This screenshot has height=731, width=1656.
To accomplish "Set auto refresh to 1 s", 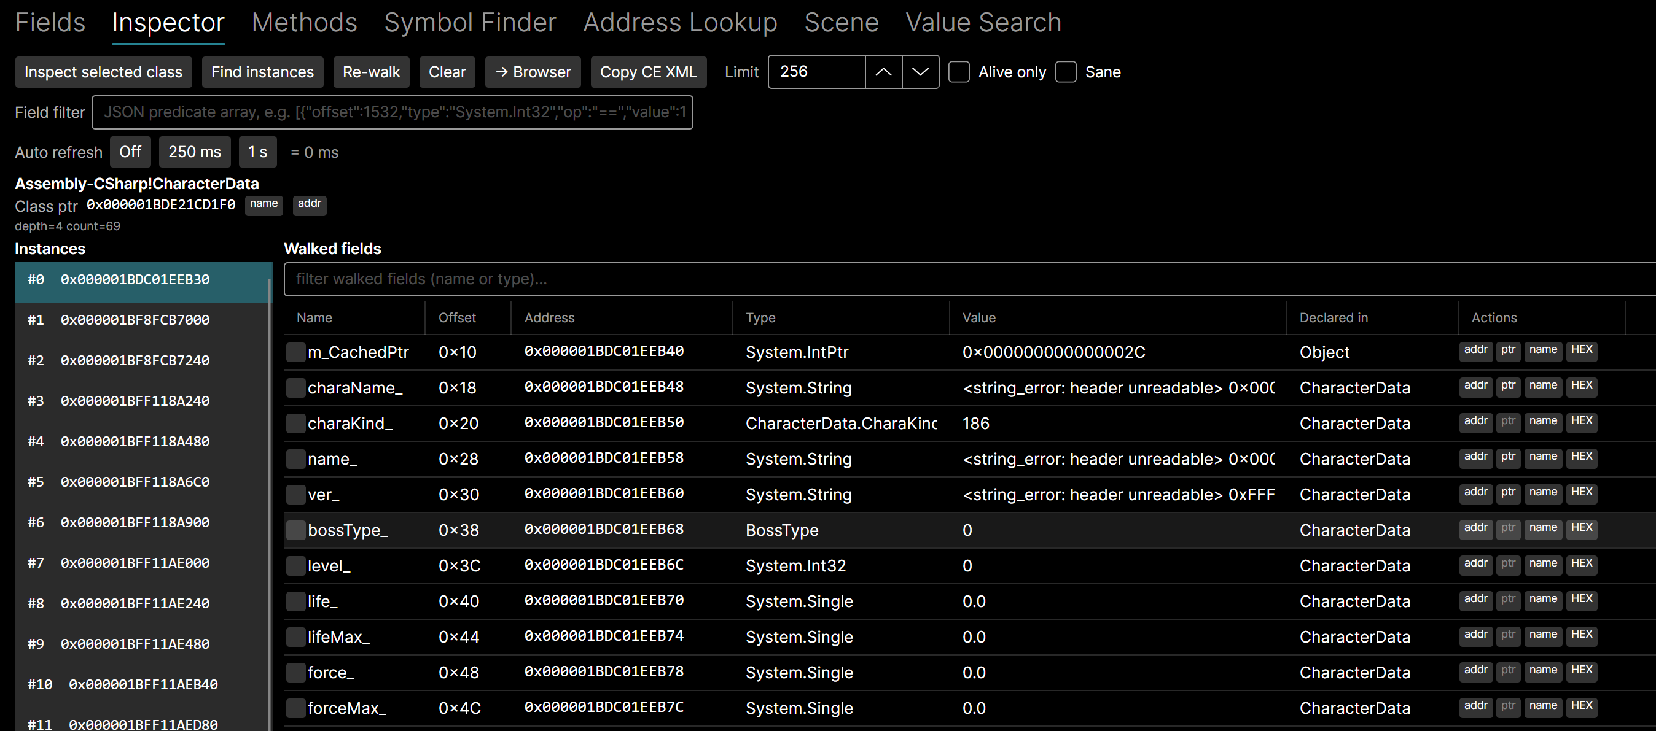I will point(258,152).
